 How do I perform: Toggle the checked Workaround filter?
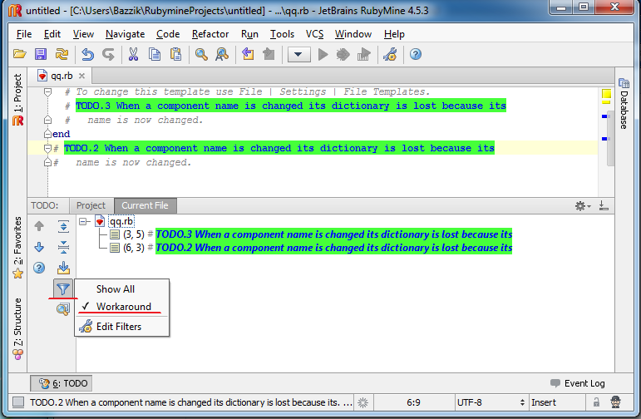(122, 307)
